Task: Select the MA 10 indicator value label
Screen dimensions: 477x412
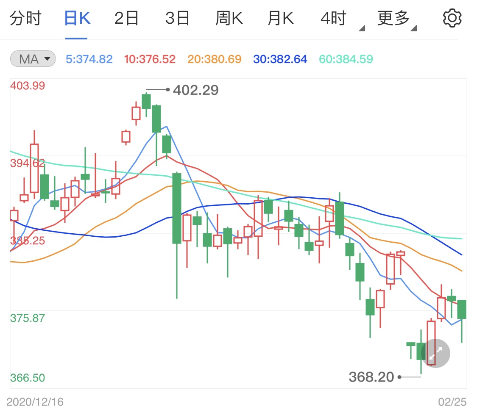Action: click(x=150, y=59)
